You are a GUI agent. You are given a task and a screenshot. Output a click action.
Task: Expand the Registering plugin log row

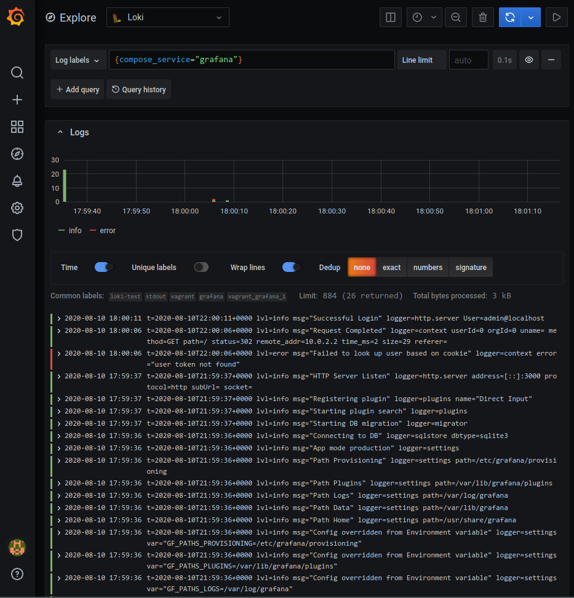[59, 399]
